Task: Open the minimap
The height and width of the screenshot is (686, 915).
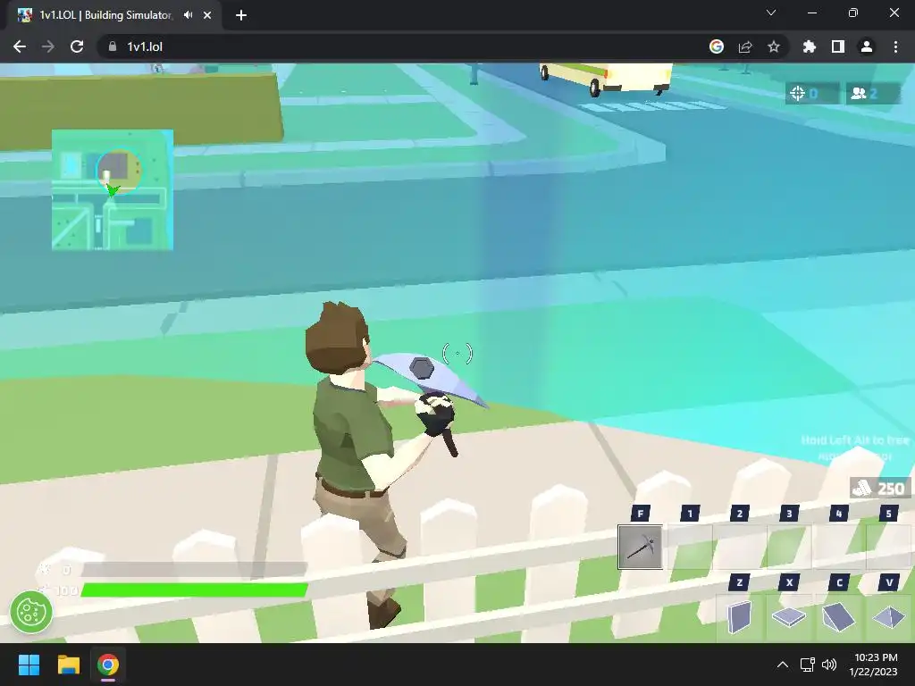Action: pos(113,190)
